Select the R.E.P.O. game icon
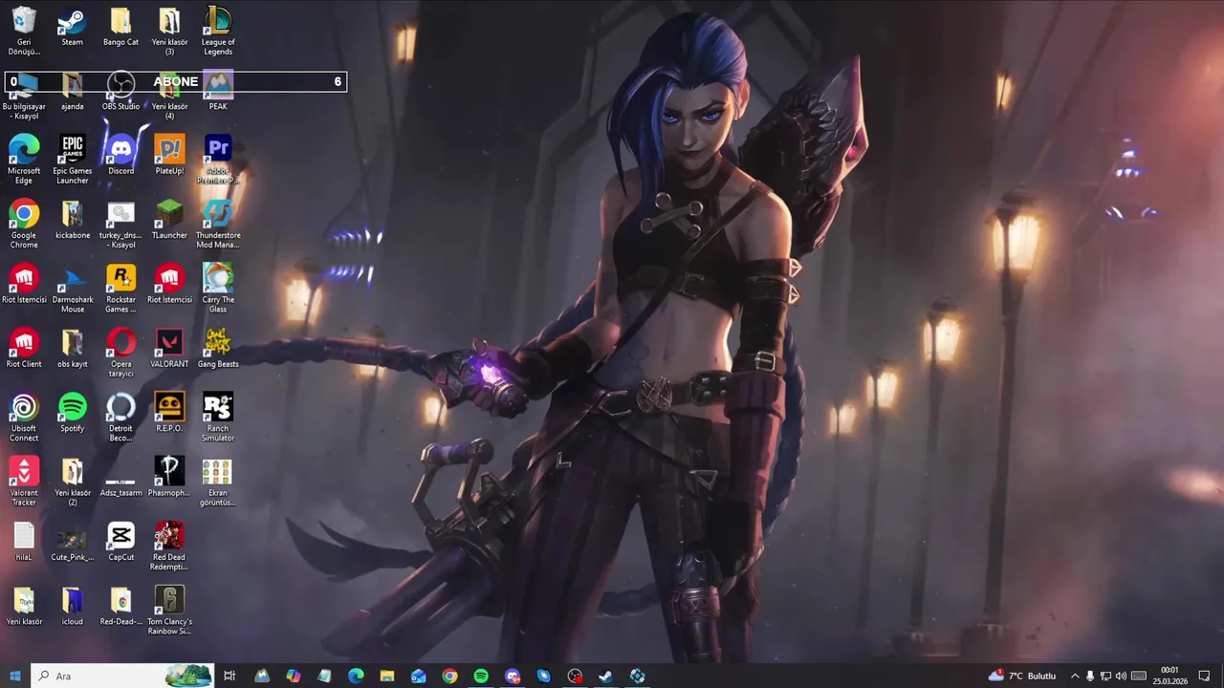Viewport: 1224px width, 688px height. coord(169,413)
